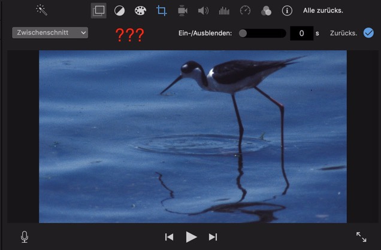This screenshot has height=250, width=381.
Task: Open clip filter and audio effects
Action: pyautogui.click(x=266, y=11)
